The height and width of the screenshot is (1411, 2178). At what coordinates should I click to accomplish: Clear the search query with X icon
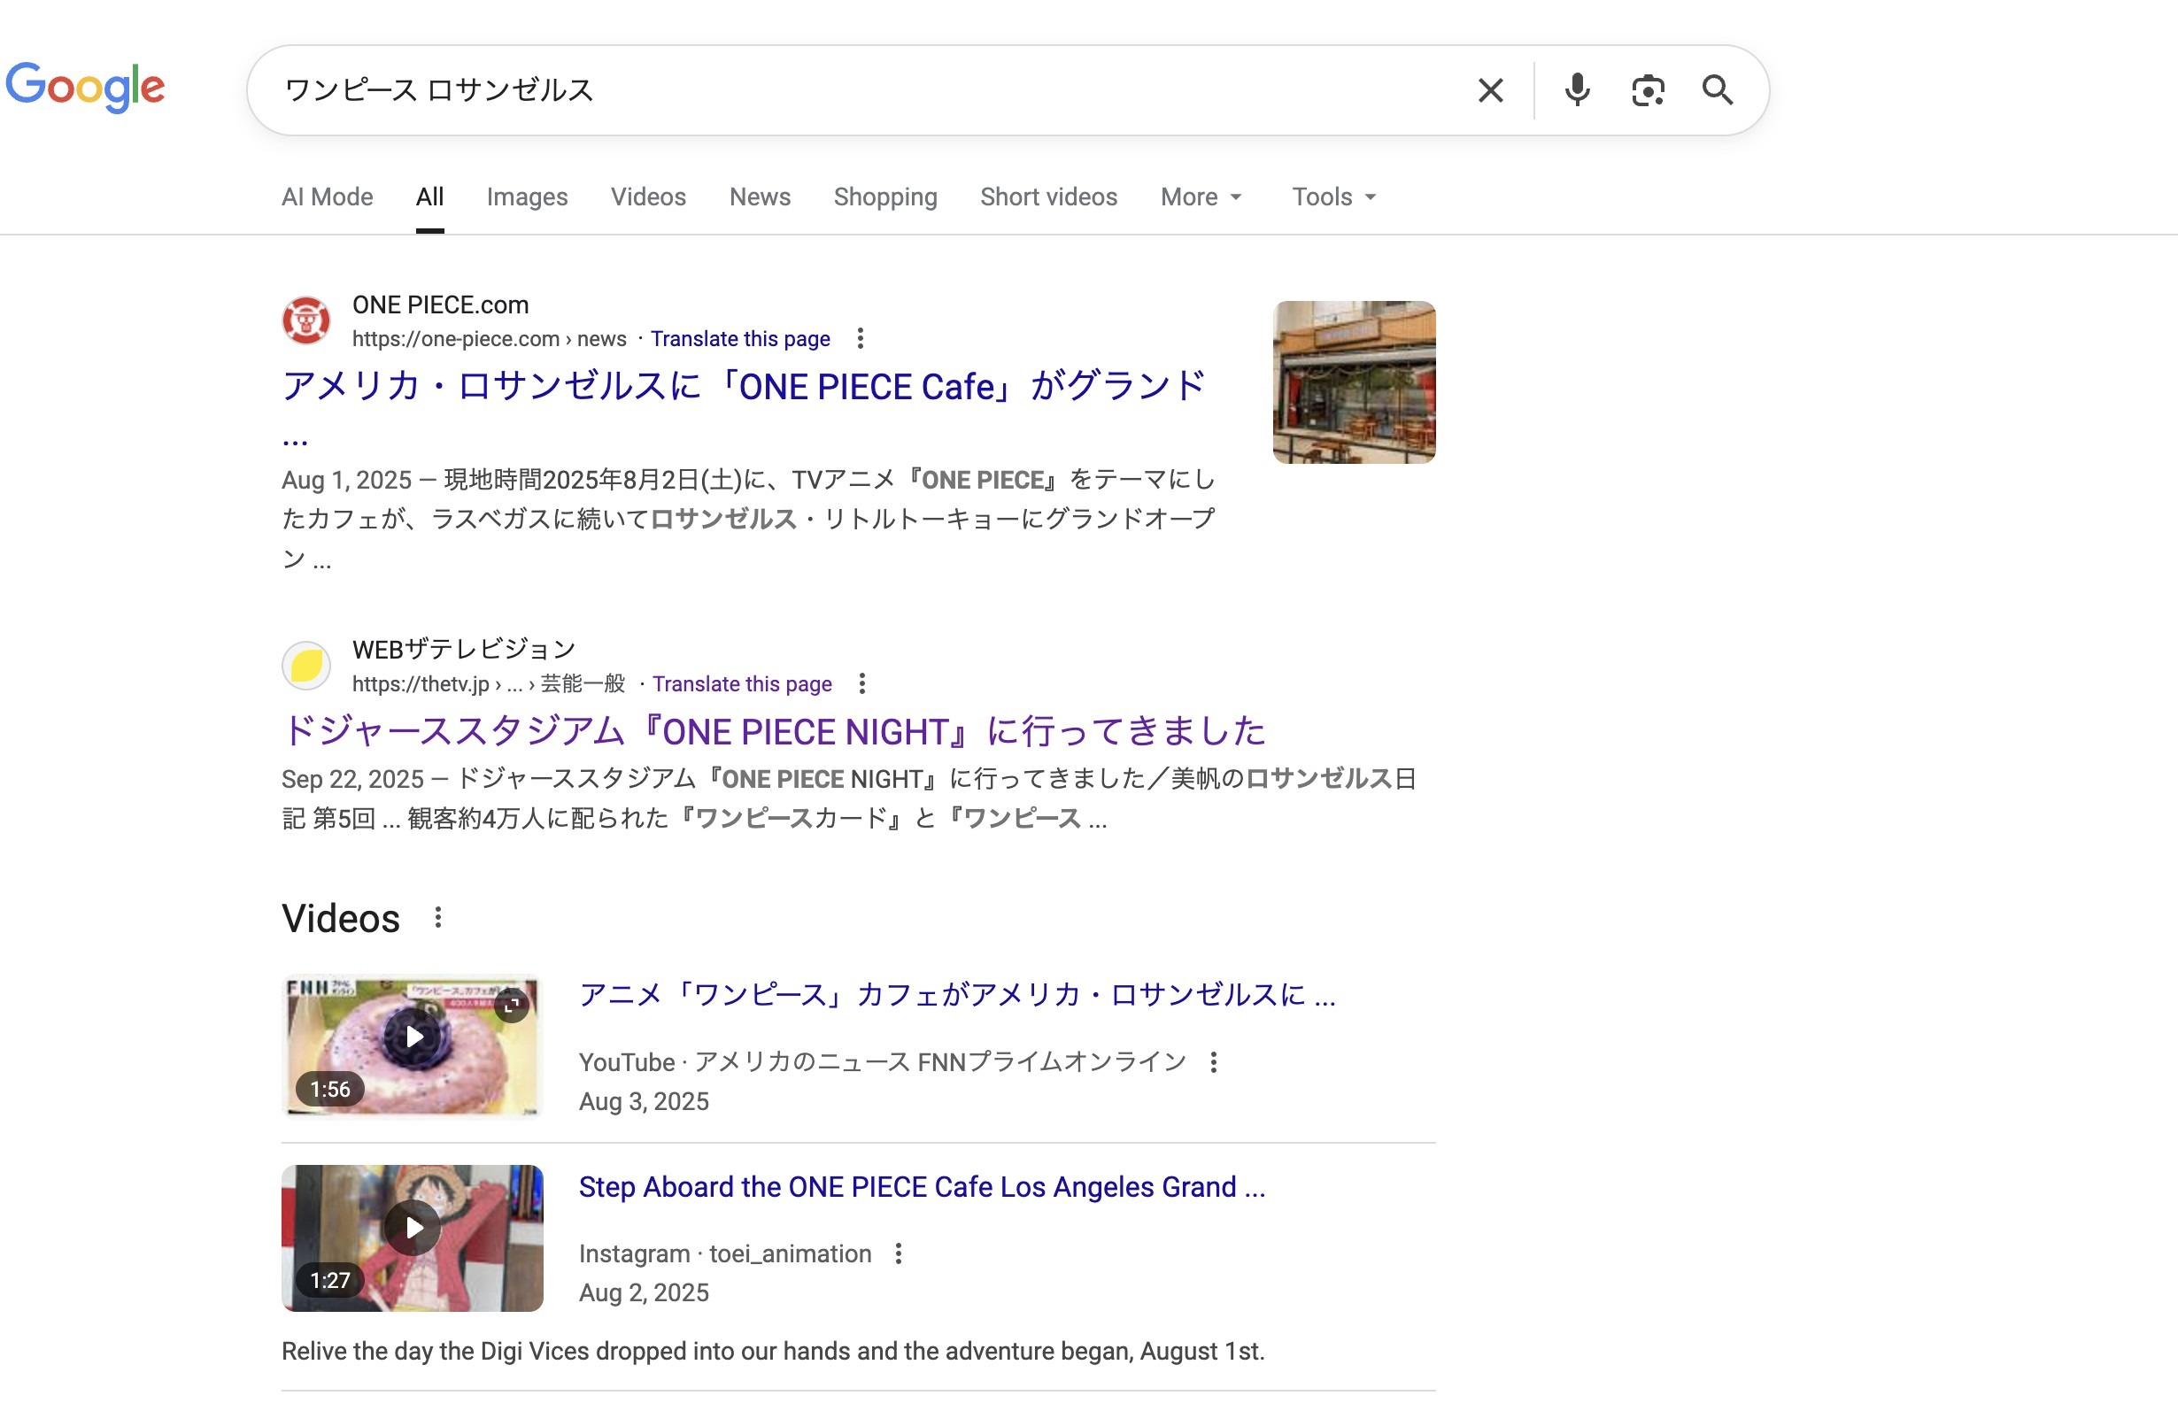click(1490, 90)
